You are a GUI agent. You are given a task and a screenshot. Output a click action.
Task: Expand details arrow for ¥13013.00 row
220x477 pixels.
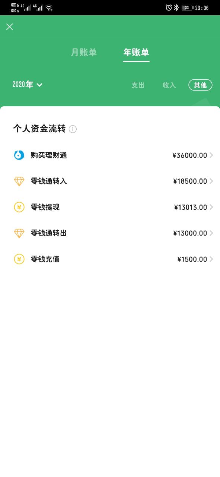[x=211, y=207]
